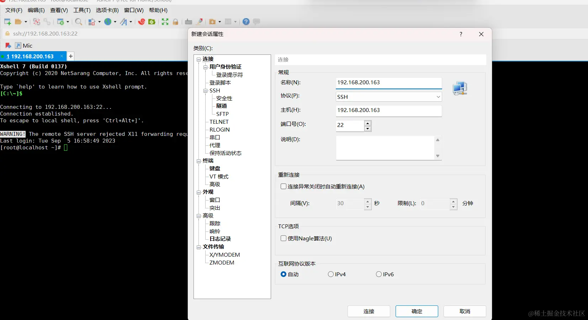The width and height of the screenshot is (588, 320).
Task: Click the address bar padlock icon
Action: (7, 34)
